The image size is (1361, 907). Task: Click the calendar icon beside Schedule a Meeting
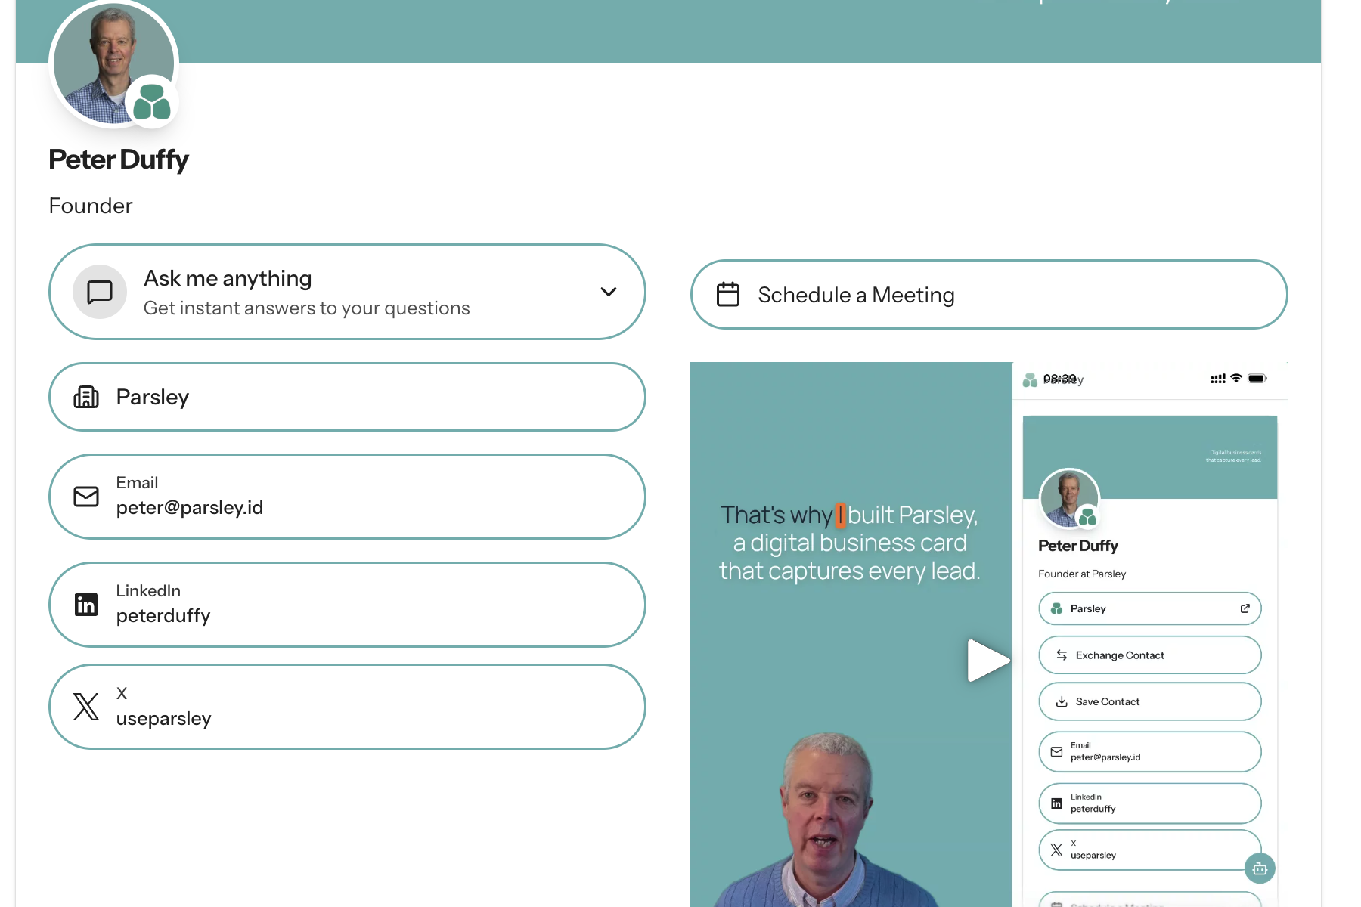click(727, 294)
